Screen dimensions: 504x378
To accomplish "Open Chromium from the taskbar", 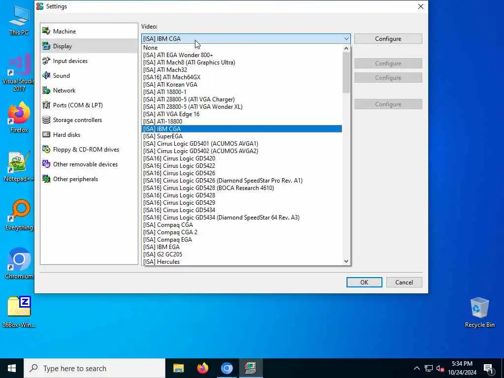I will (x=226, y=368).
